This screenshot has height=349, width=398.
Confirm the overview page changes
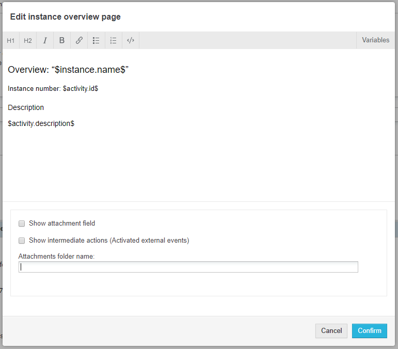click(x=369, y=331)
